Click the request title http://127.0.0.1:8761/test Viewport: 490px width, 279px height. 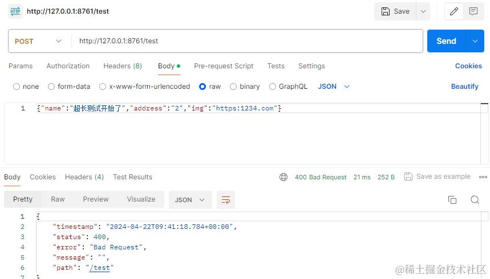pyautogui.click(x=68, y=11)
